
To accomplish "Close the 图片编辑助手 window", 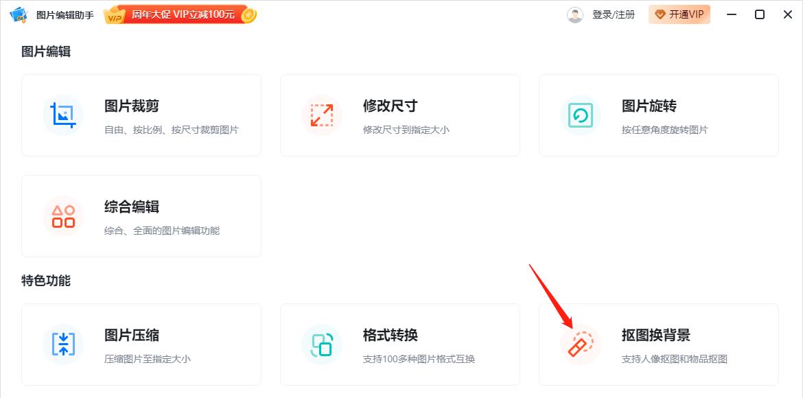I will pos(788,15).
